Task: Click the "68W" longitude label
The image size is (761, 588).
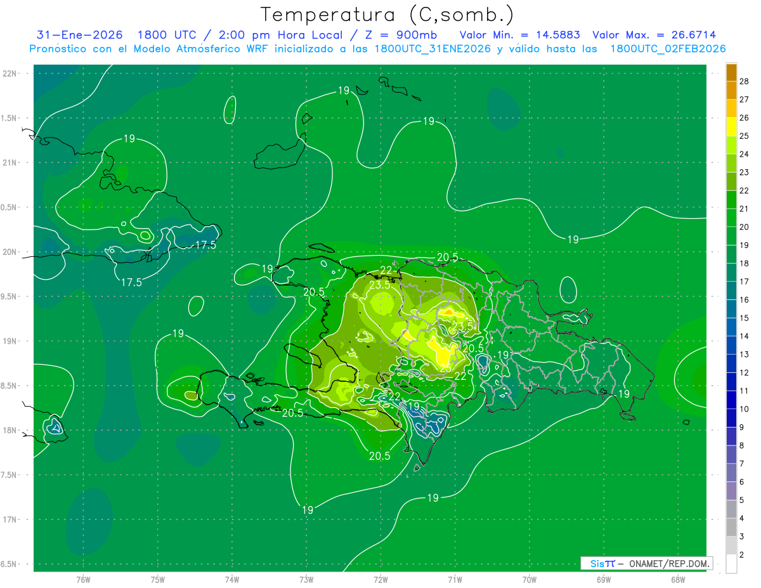Action: (678, 580)
